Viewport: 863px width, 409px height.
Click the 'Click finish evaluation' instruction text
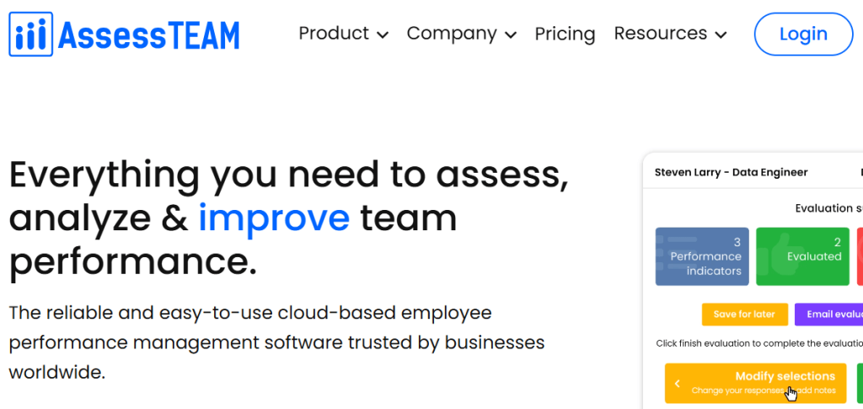[759, 343]
